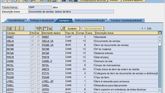
Task: Click the Descrição breve column header
Action: pyautogui.click(x=127, y=33)
